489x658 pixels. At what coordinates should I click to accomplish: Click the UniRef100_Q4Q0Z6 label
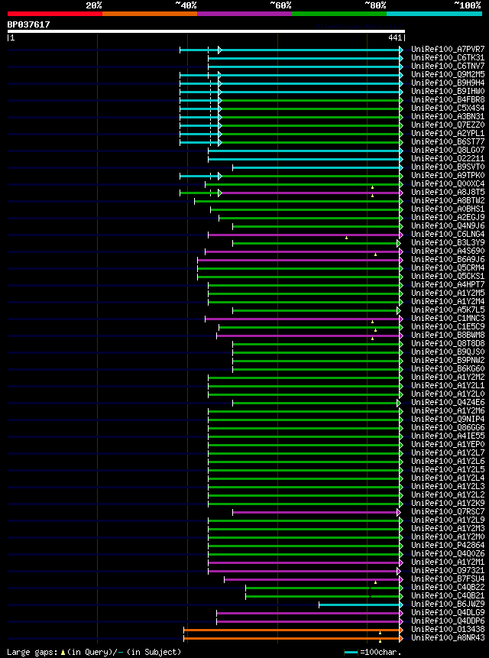coord(448,553)
